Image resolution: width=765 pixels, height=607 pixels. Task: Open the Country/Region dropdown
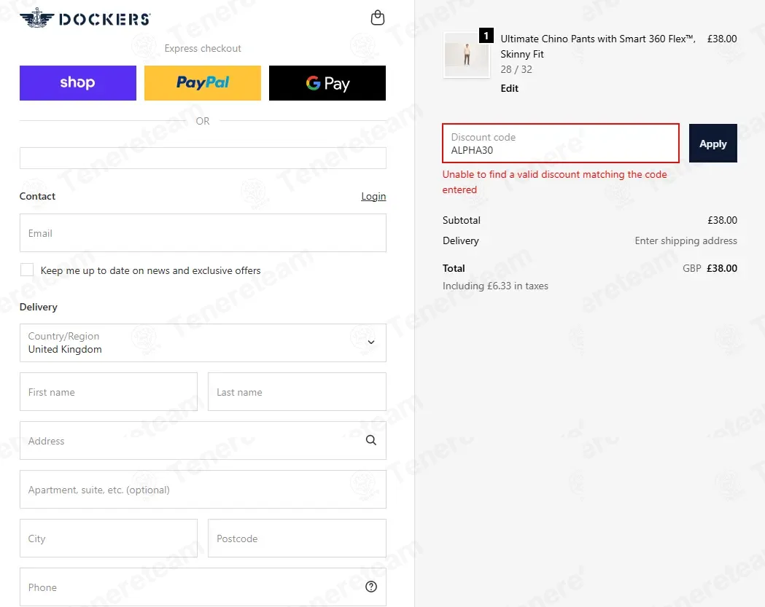pyautogui.click(x=203, y=342)
